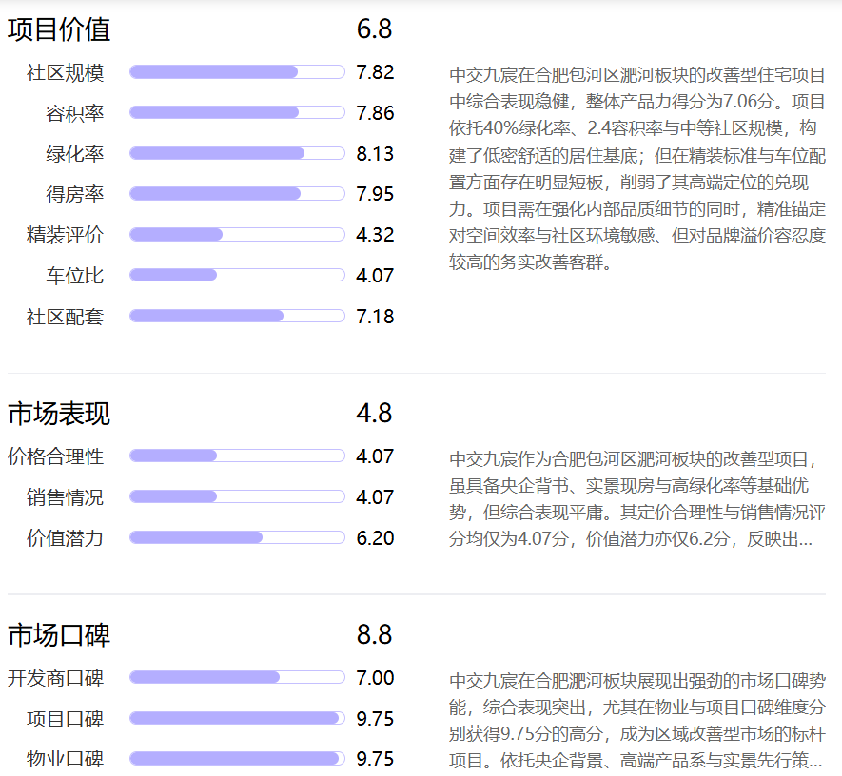Click the 社区规模 progress bar
The width and height of the screenshot is (842, 776).
click(x=237, y=72)
